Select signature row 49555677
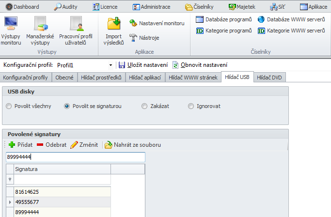 pos(62,202)
